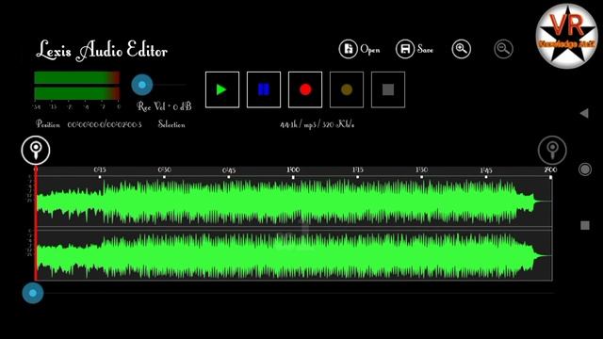
Task: Click the upper level meter bar
Action: (77, 77)
